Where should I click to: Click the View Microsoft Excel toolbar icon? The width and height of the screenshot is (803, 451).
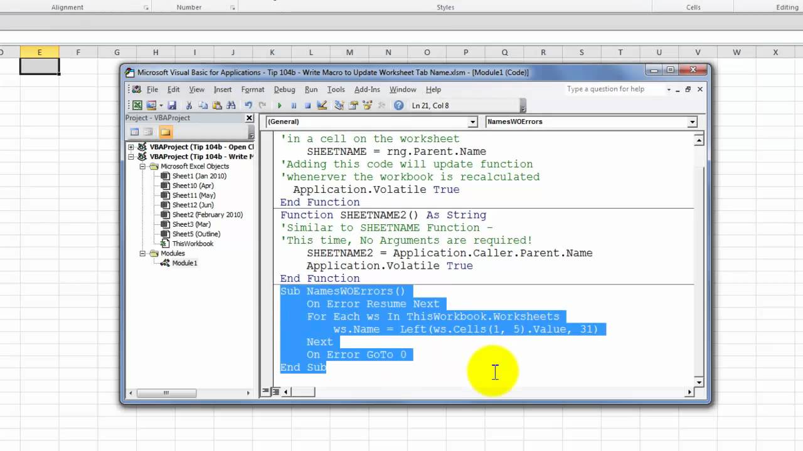137,105
